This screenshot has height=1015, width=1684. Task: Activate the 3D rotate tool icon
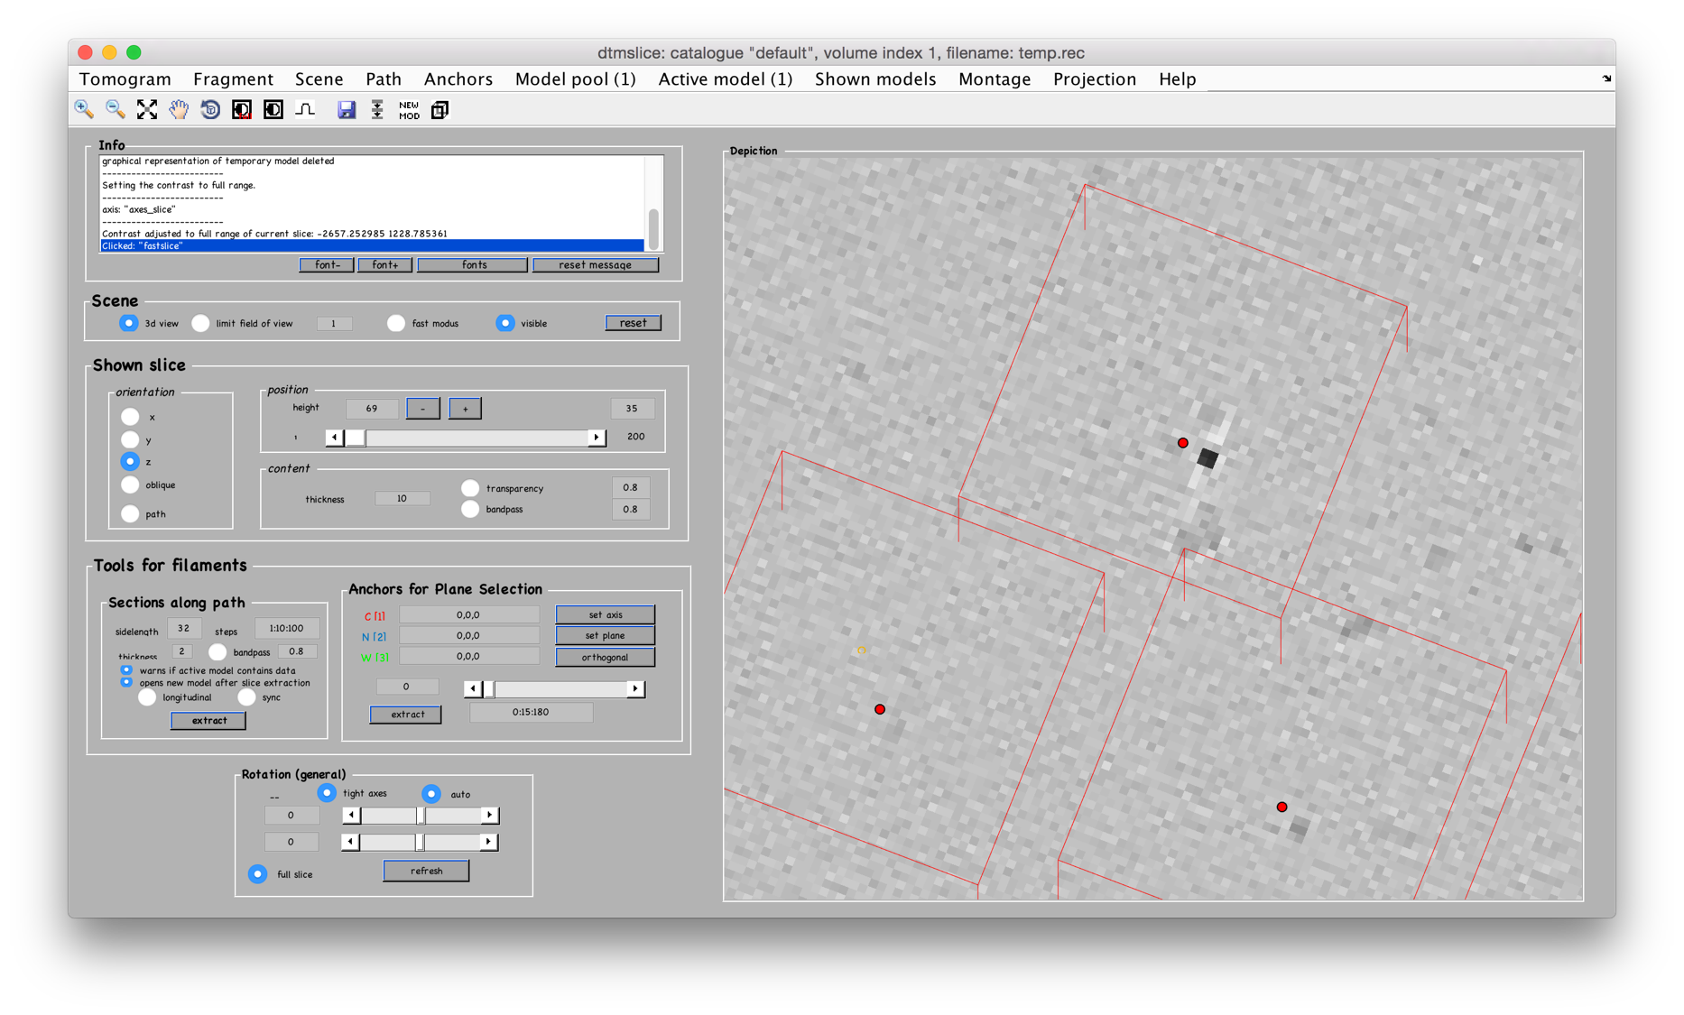point(210,110)
